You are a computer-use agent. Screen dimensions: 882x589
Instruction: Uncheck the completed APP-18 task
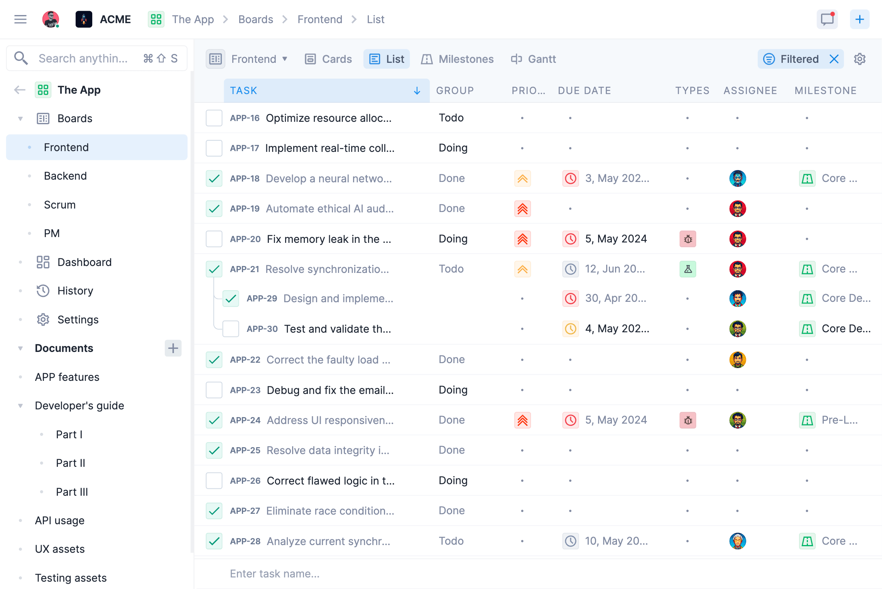click(x=214, y=178)
